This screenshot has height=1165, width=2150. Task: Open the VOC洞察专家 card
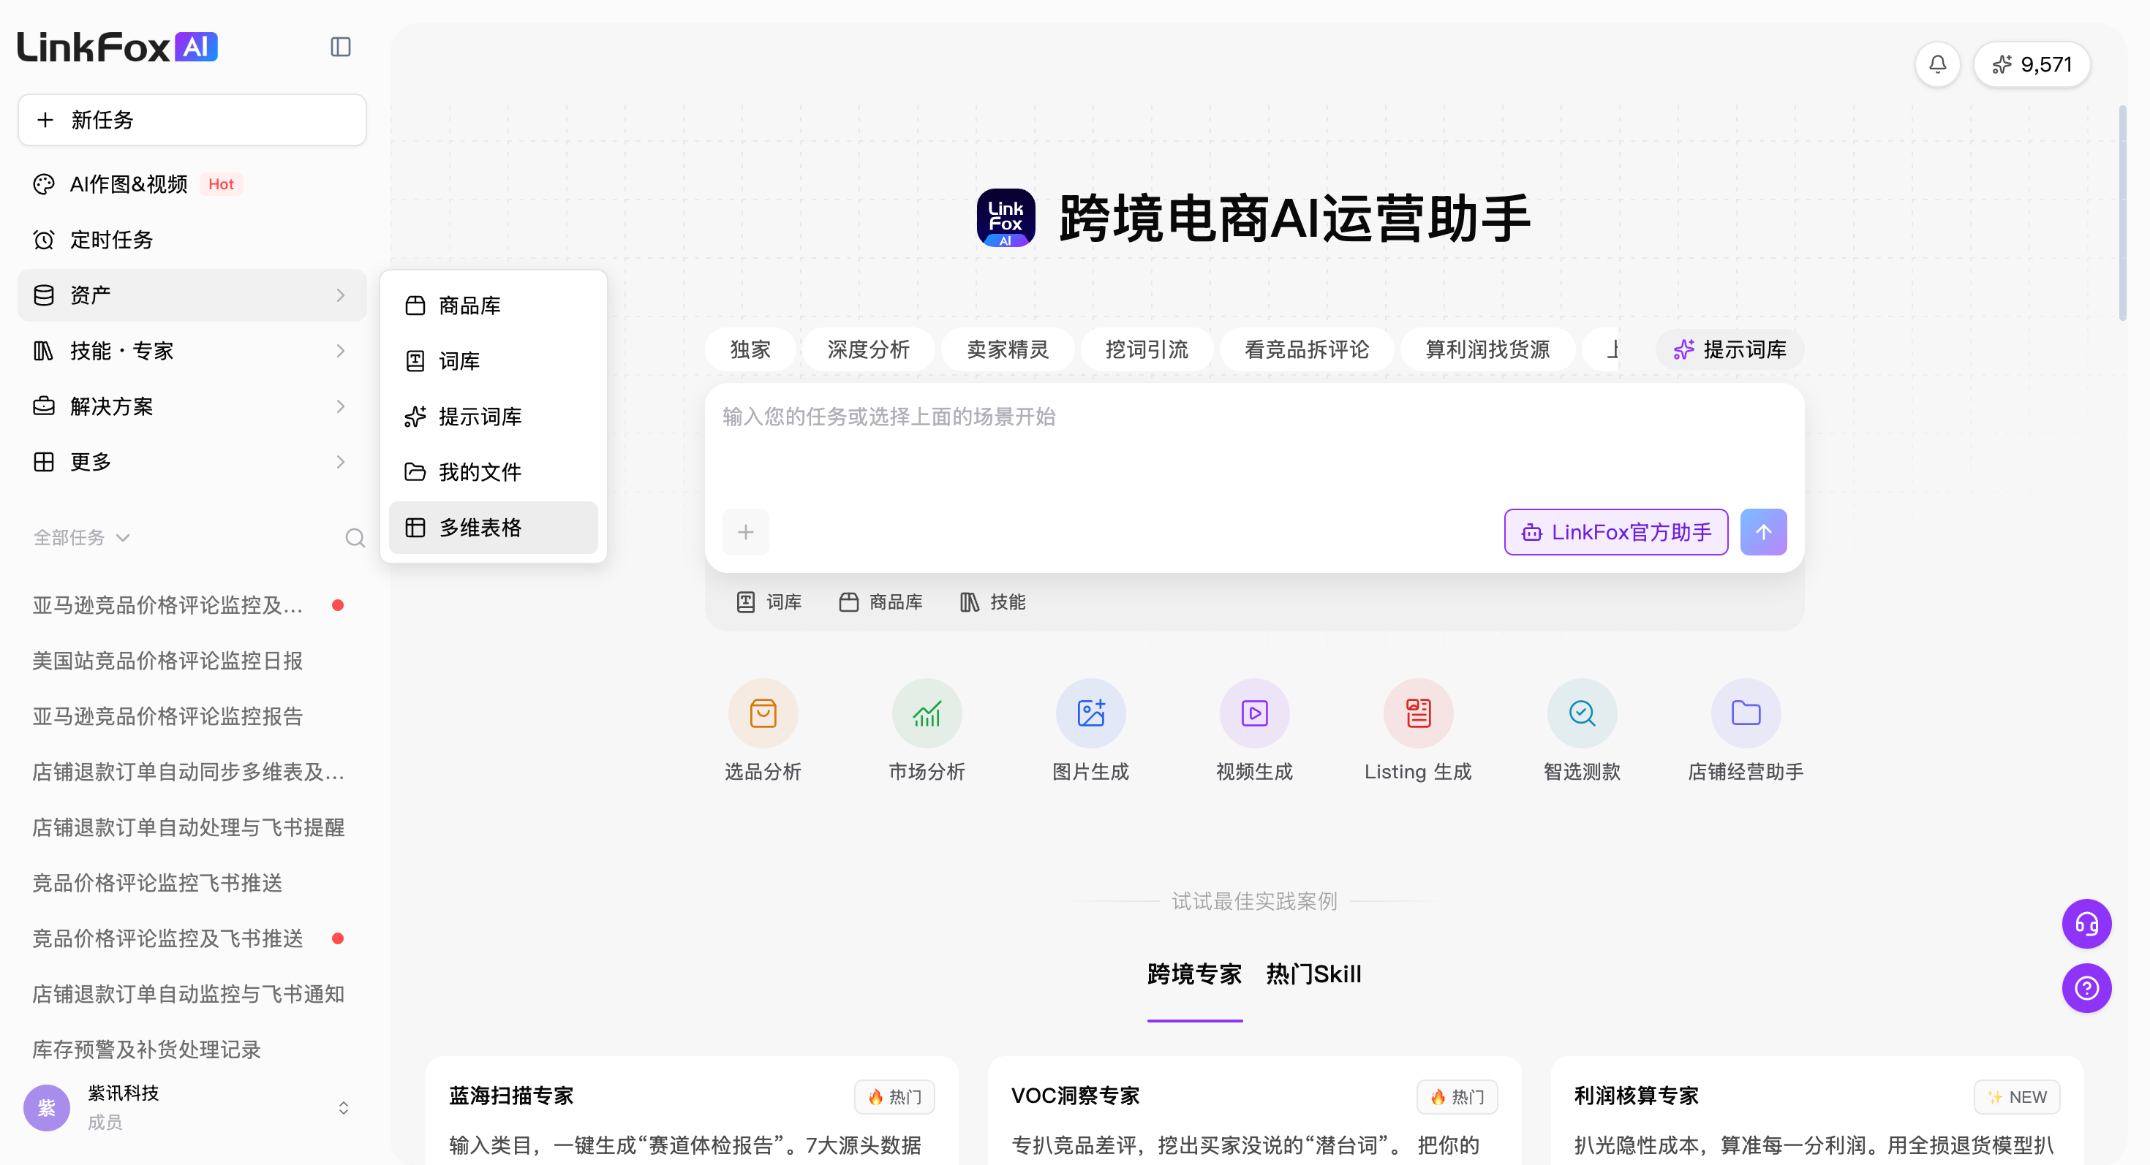click(x=1254, y=1111)
